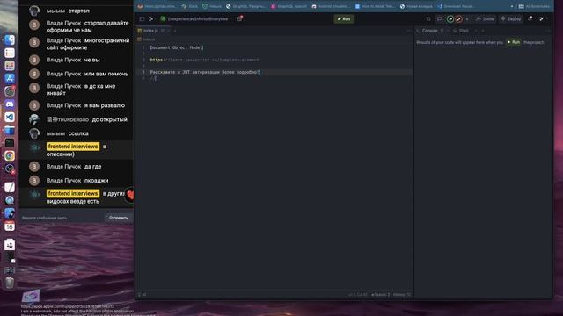Select the 'дс открытый' chat message
The height and width of the screenshot is (316, 563).
(x=109, y=119)
